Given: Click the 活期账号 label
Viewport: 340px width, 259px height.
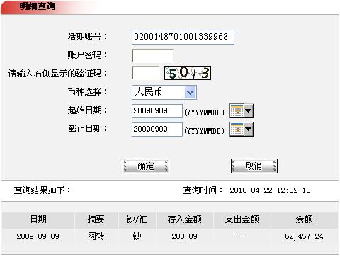Looking at the screenshot, I should (87, 37).
